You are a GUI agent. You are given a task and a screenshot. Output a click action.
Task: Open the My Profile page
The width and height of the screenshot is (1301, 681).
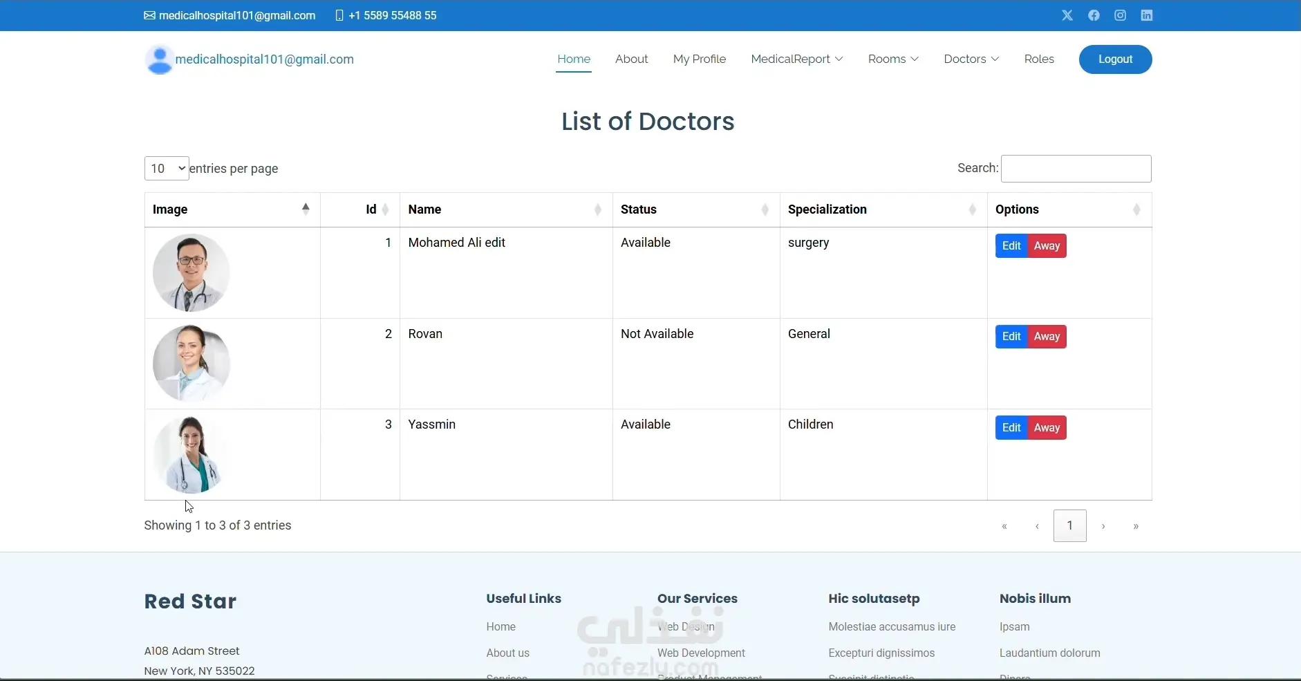coord(700,59)
